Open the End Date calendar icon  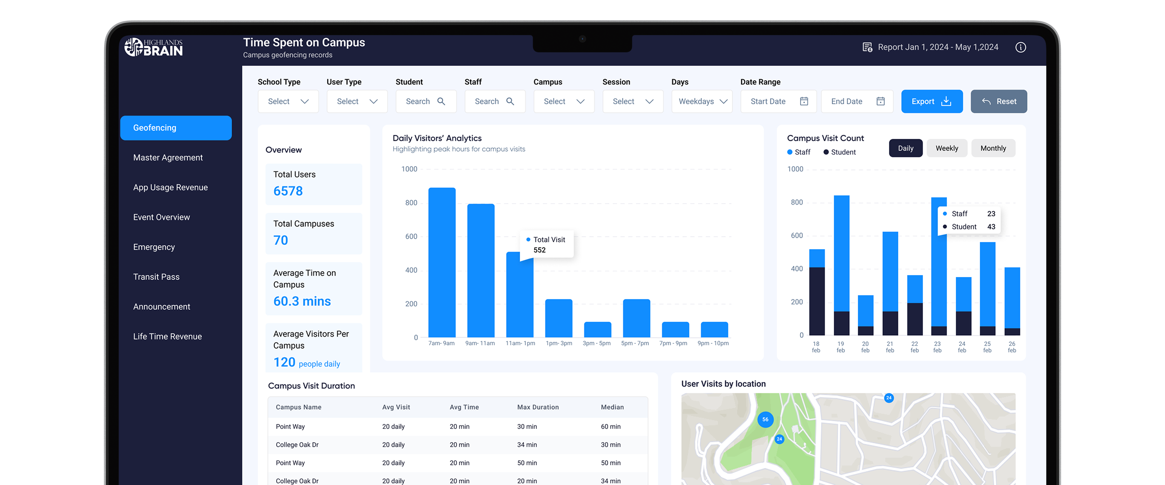(880, 101)
